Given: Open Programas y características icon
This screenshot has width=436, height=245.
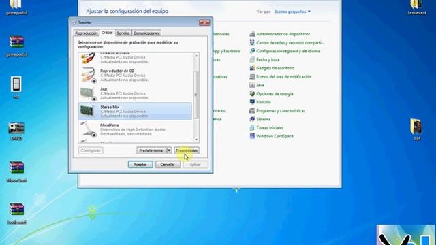Looking at the screenshot, I should (x=252, y=110).
